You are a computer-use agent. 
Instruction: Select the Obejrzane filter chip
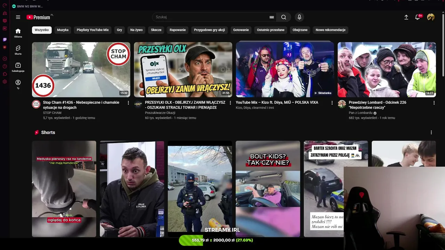(x=300, y=30)
